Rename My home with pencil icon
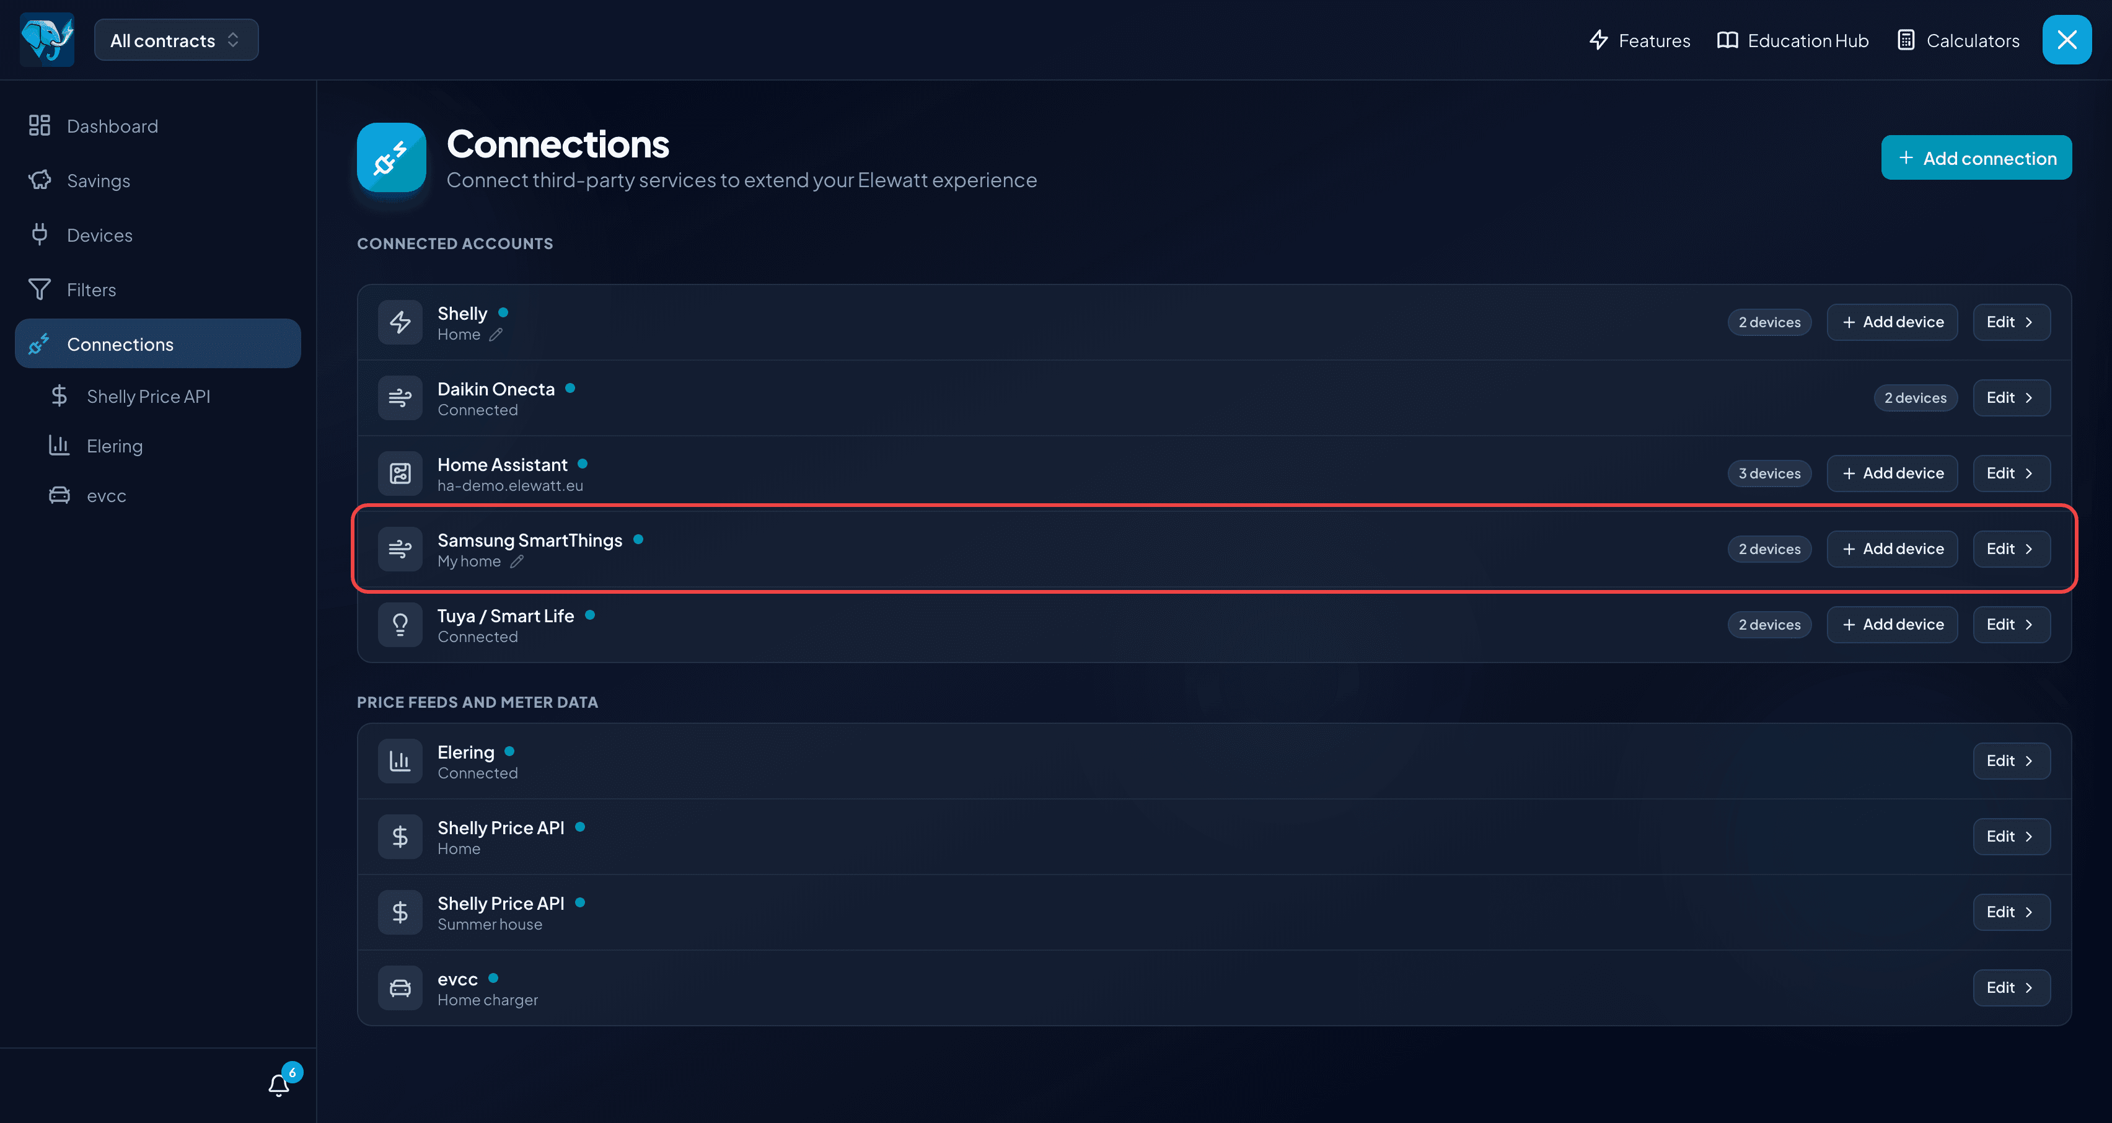Image resolution: width=2112 pixels, height=1123 pixels. click(516, 561)
